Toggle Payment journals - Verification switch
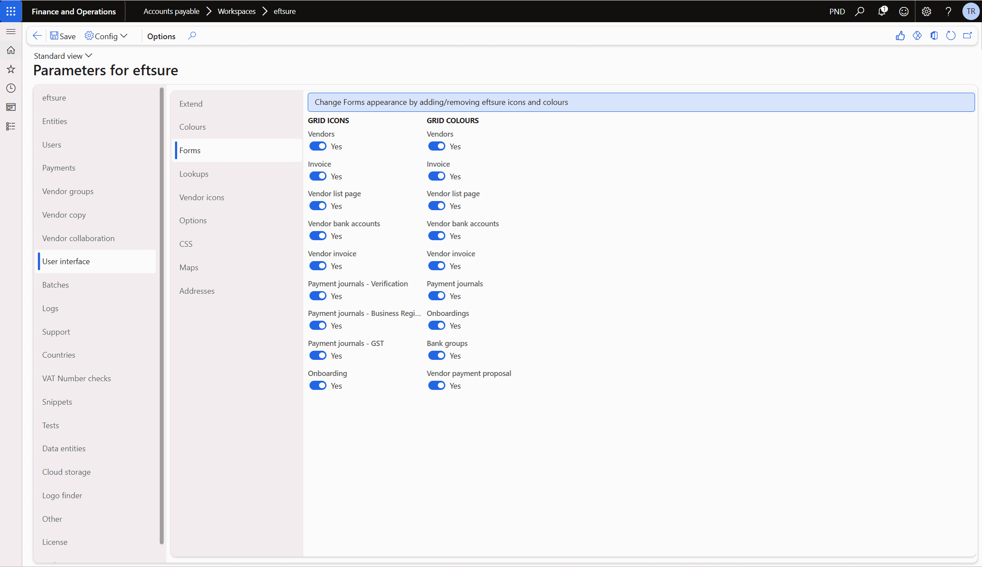 click(318, 296)
